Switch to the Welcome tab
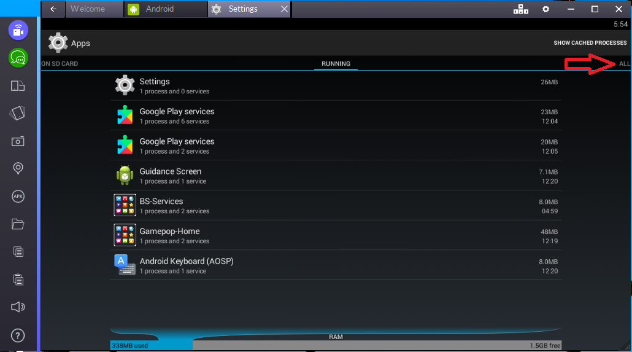Image resolution: width=632 pixels, height=352 pixels. [94, 9]
